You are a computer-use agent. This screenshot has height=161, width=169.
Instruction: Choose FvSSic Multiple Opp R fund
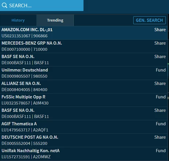(84, 100)
